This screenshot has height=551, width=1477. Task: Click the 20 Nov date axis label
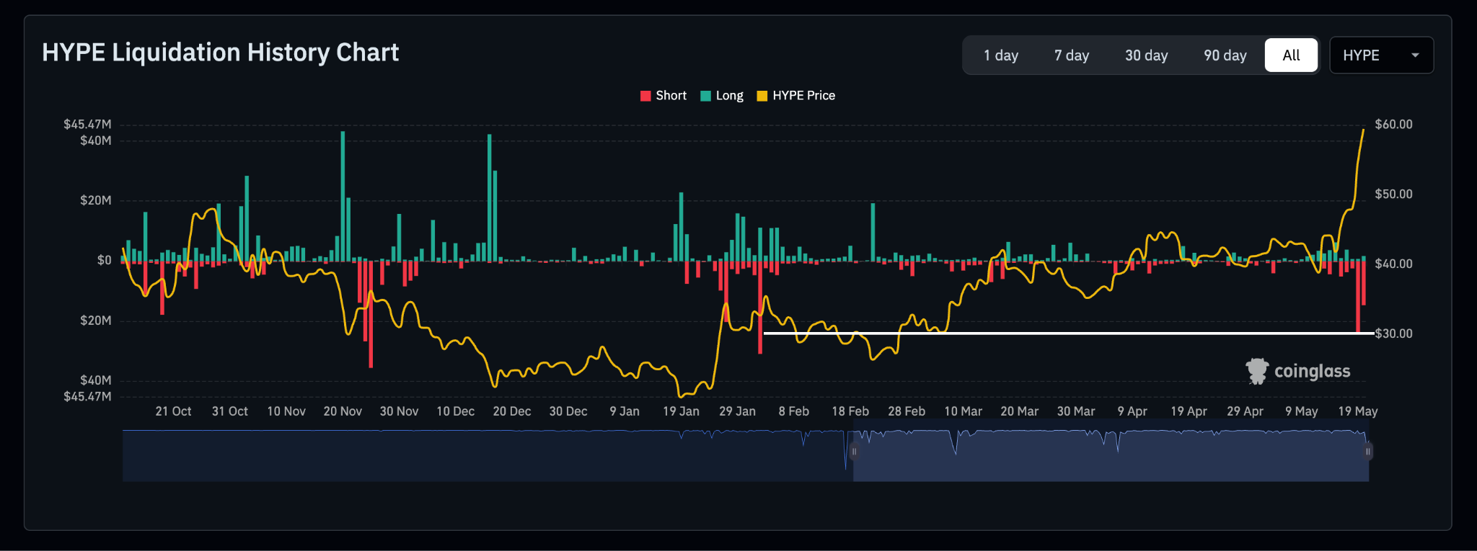[x=343, y=411]
